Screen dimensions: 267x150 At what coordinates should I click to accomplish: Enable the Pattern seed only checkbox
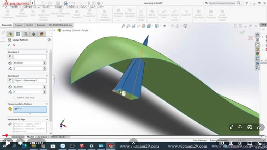click(15, 97)
